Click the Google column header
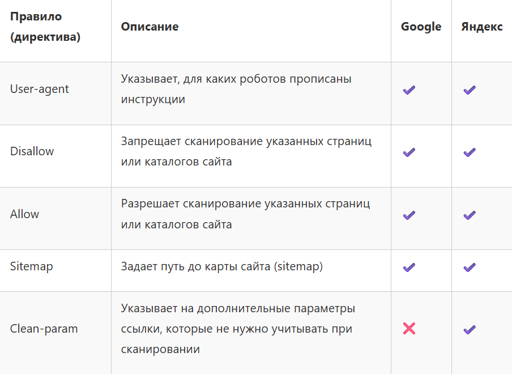 [x=421, y=27]
